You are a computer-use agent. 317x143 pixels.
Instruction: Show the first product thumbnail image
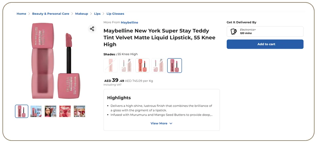click(x=22, y=111)
